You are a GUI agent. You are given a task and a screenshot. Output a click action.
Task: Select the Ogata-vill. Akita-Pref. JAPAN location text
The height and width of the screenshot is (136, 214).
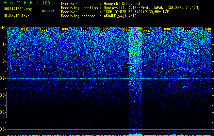coord(152,8)
